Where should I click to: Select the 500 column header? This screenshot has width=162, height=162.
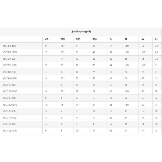(94, 39)
